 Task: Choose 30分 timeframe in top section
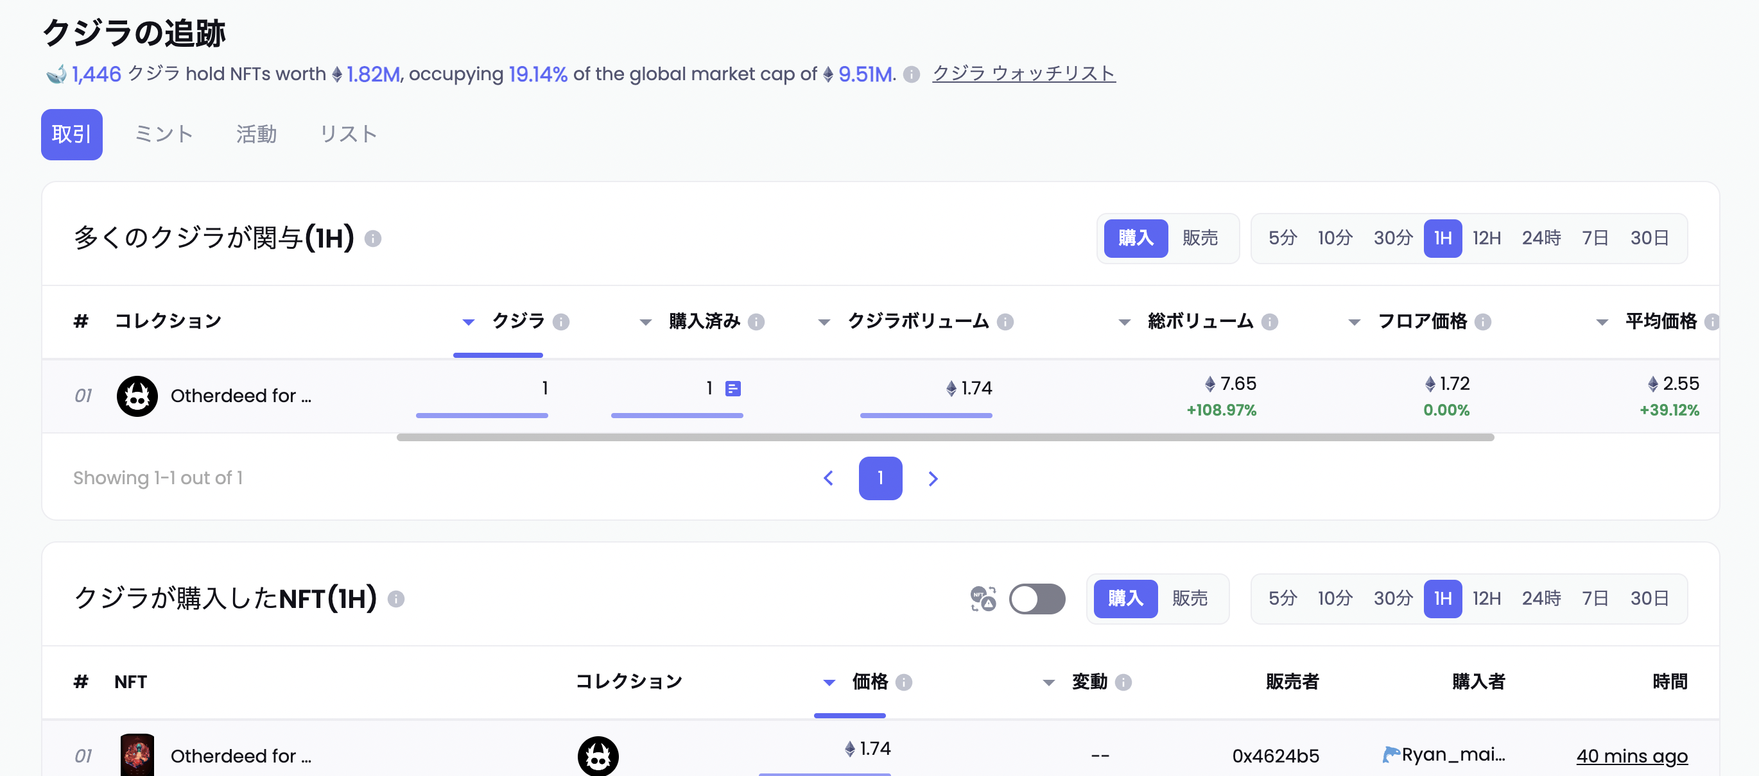click(1393, 239)
